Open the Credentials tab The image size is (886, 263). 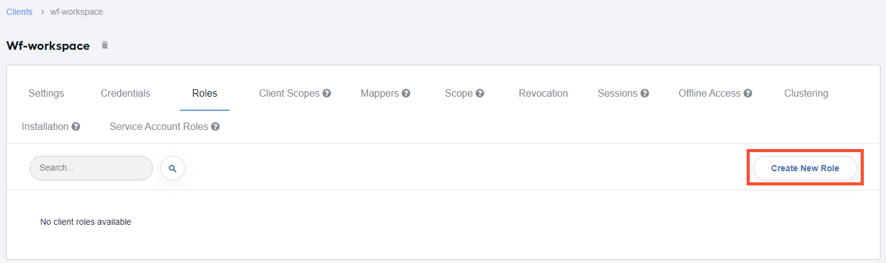125,94
